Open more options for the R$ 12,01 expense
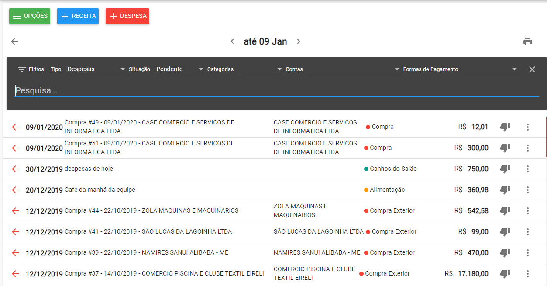This screenshot has width=547, height=286. pyautogui.click(x=527, y=127)
